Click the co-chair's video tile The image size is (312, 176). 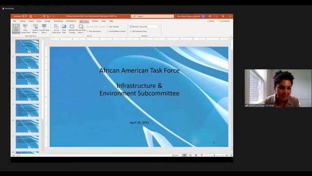pyautogui.click(x=278, y=88)
